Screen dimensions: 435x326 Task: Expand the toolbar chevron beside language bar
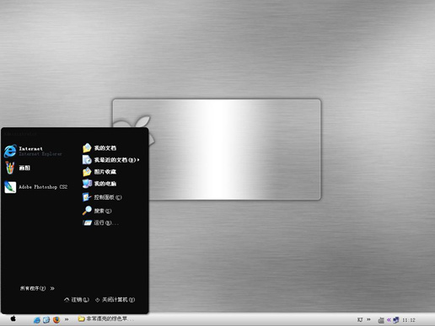pos(368,319)
